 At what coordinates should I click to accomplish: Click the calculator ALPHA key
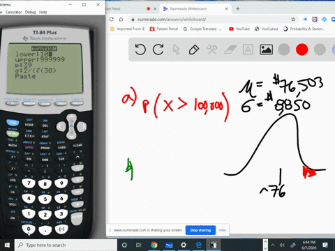coord(13,134)
